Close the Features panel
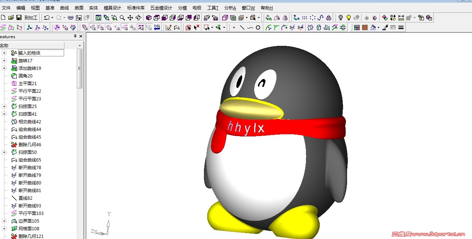472x239 pixels. (x=81, y=36)
